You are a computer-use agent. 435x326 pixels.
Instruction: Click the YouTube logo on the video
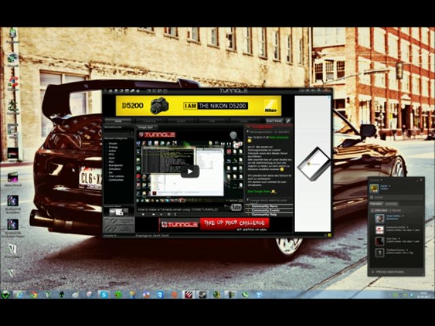pyautogui.click(x=236, y=208)
